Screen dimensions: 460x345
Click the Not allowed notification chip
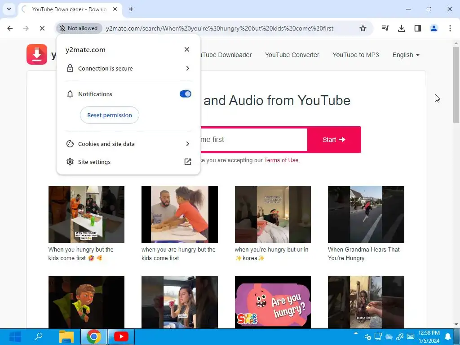click(x=79, y=28)
